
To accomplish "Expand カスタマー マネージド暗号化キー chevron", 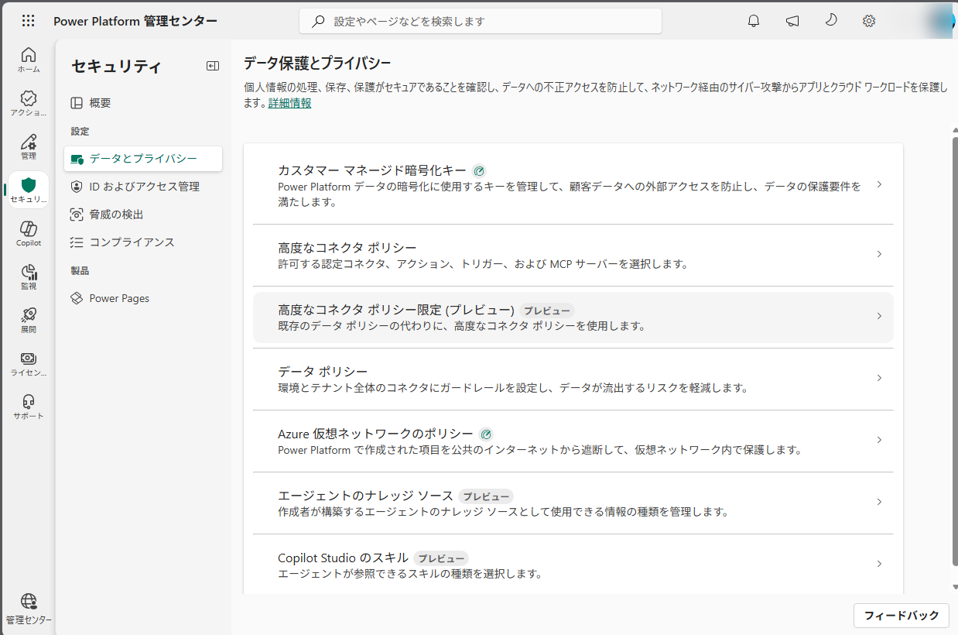I will click(x=879, y=185).
